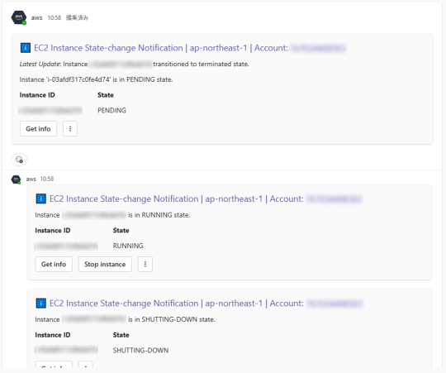Open the more options menu on the SHUTTING-DOWN card

(86, 365)
